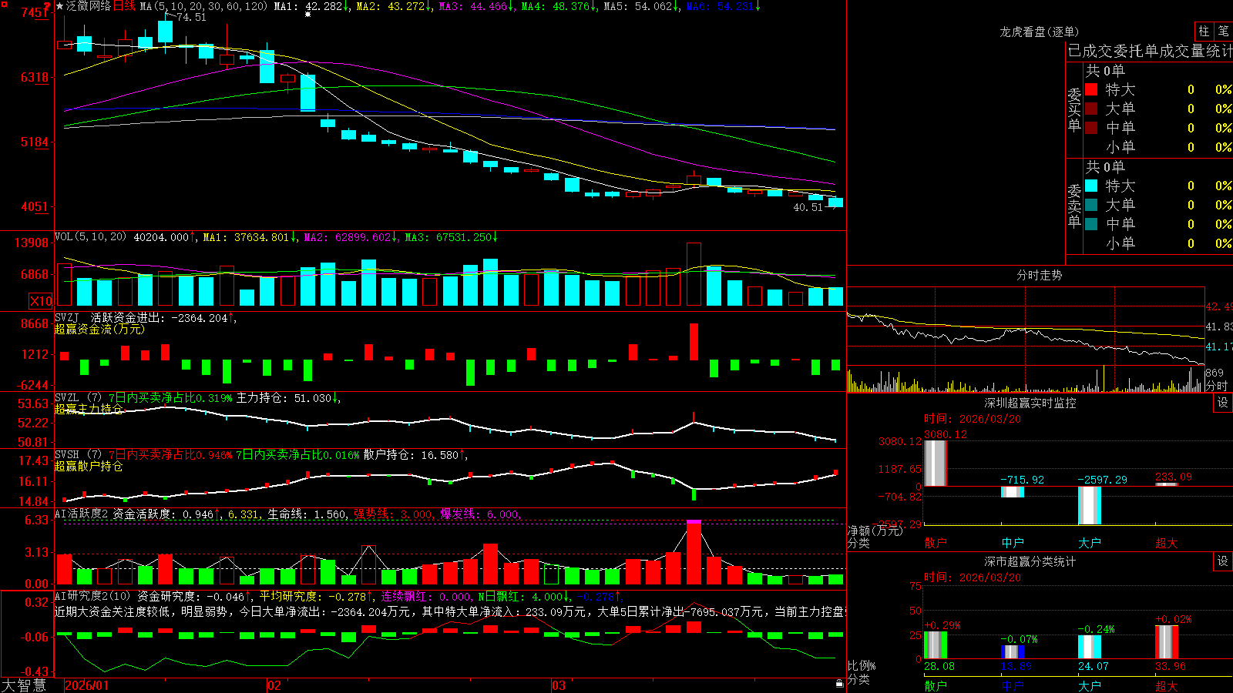Click the 24.07 大户 ratio value
This screenshot has width=1233, height=693.
[x=1093, y=666]
